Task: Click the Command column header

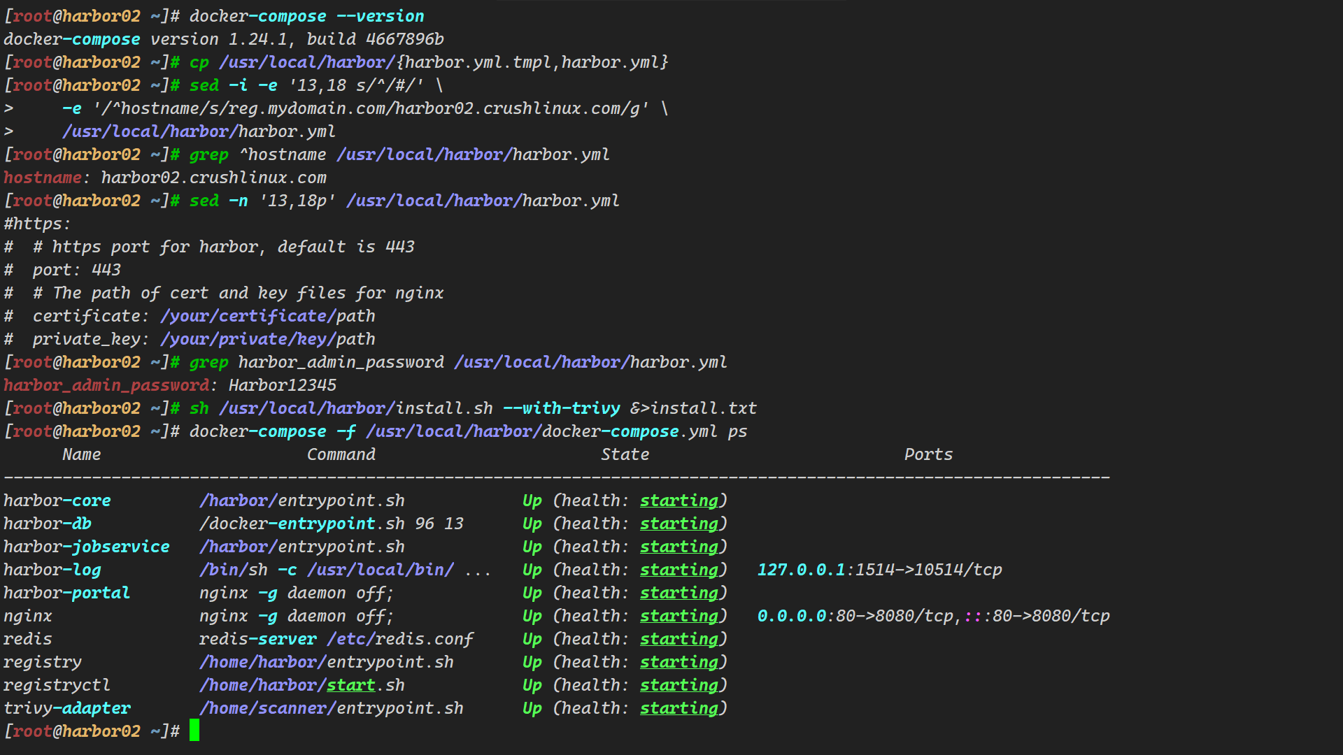Action: [x=341, y=454]
